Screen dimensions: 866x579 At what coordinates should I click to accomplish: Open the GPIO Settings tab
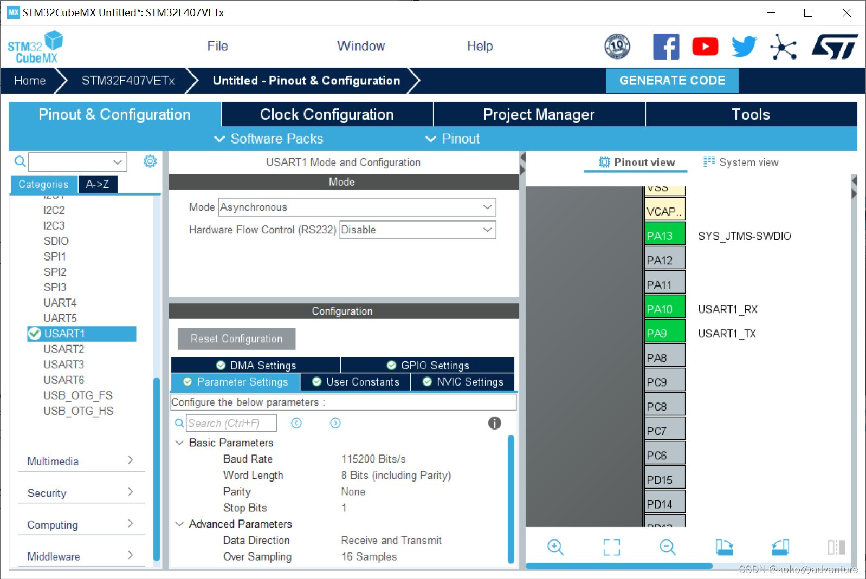(x=428, y=365)
